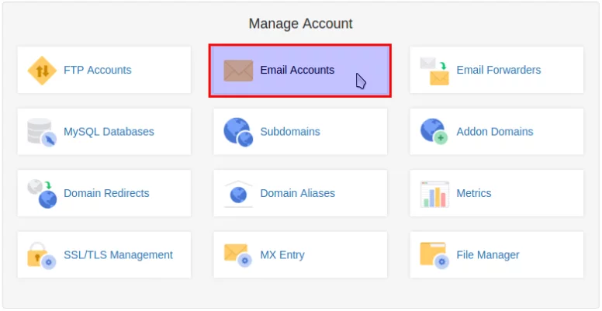Open the Subdomains text link
The image size is (602, 311).
click(x=290, y=132)
